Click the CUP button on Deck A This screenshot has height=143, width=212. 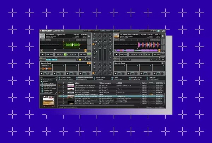pyautogui.click(x=51, y=54)
